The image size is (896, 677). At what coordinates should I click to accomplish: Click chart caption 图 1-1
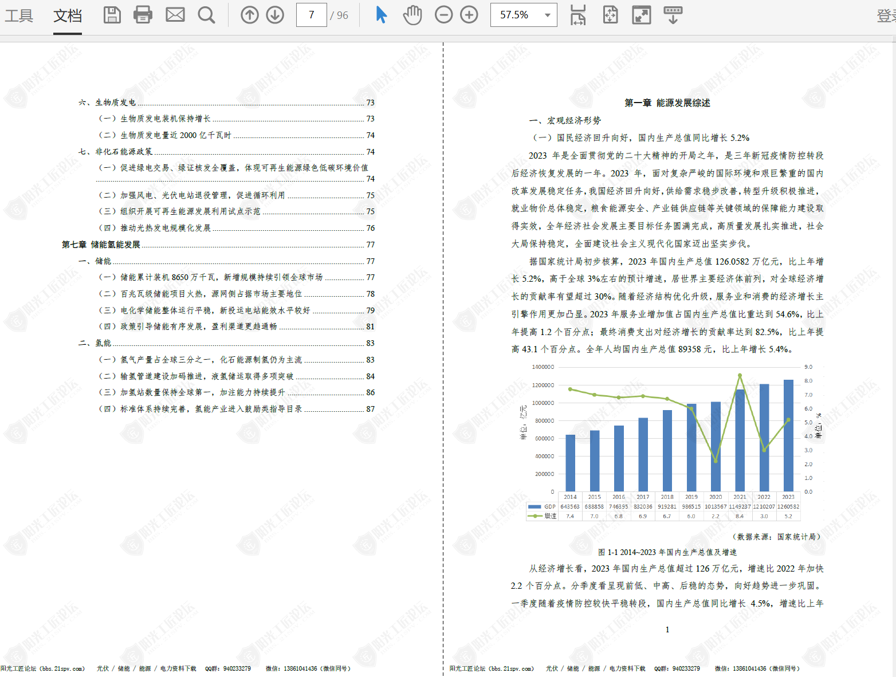[x=667, y=552]
